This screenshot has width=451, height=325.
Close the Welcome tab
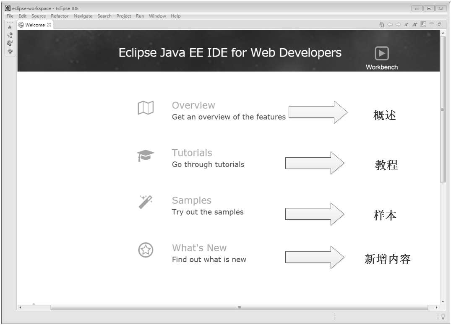[x=49, y=25]
